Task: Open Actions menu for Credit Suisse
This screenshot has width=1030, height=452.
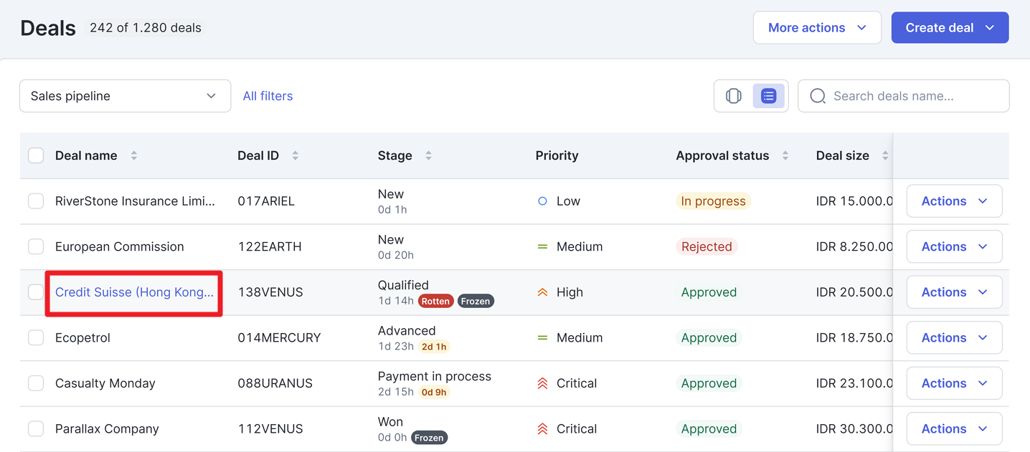Action: tap(954, 292)
